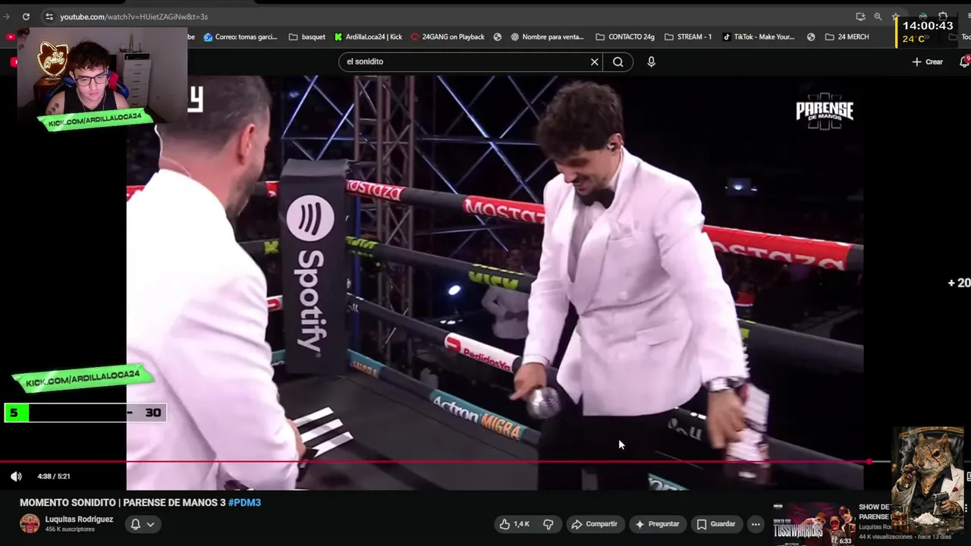Screen dimensions: 971x546
Task: Clear the YouTube search text with X
Action: 595,62
